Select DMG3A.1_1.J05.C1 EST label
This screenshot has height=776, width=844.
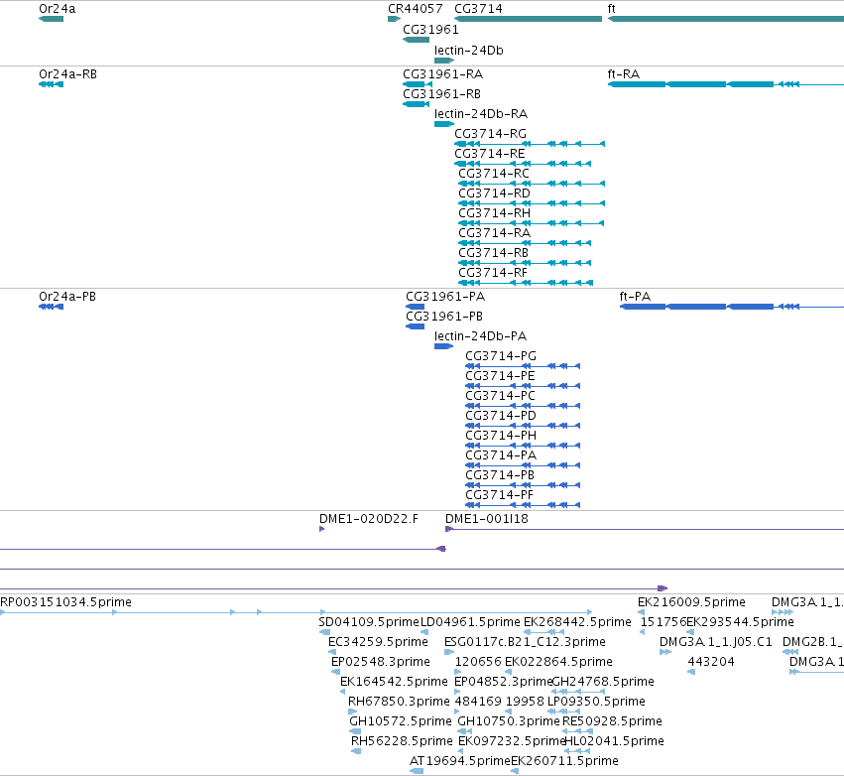point(715,642)
